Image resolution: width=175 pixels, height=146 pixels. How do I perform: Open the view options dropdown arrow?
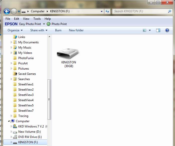click(150, 30)
